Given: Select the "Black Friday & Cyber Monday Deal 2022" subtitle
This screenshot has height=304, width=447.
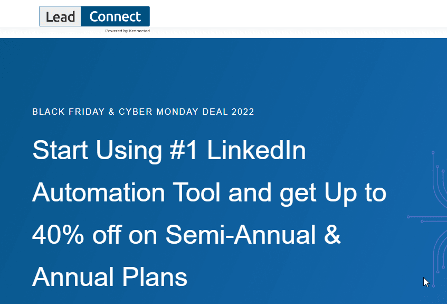Looking at the screenshot, I should [143, 112].
